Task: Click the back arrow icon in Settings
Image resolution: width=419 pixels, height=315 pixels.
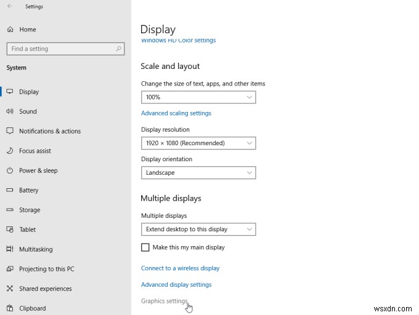Action: click(10, 7)
